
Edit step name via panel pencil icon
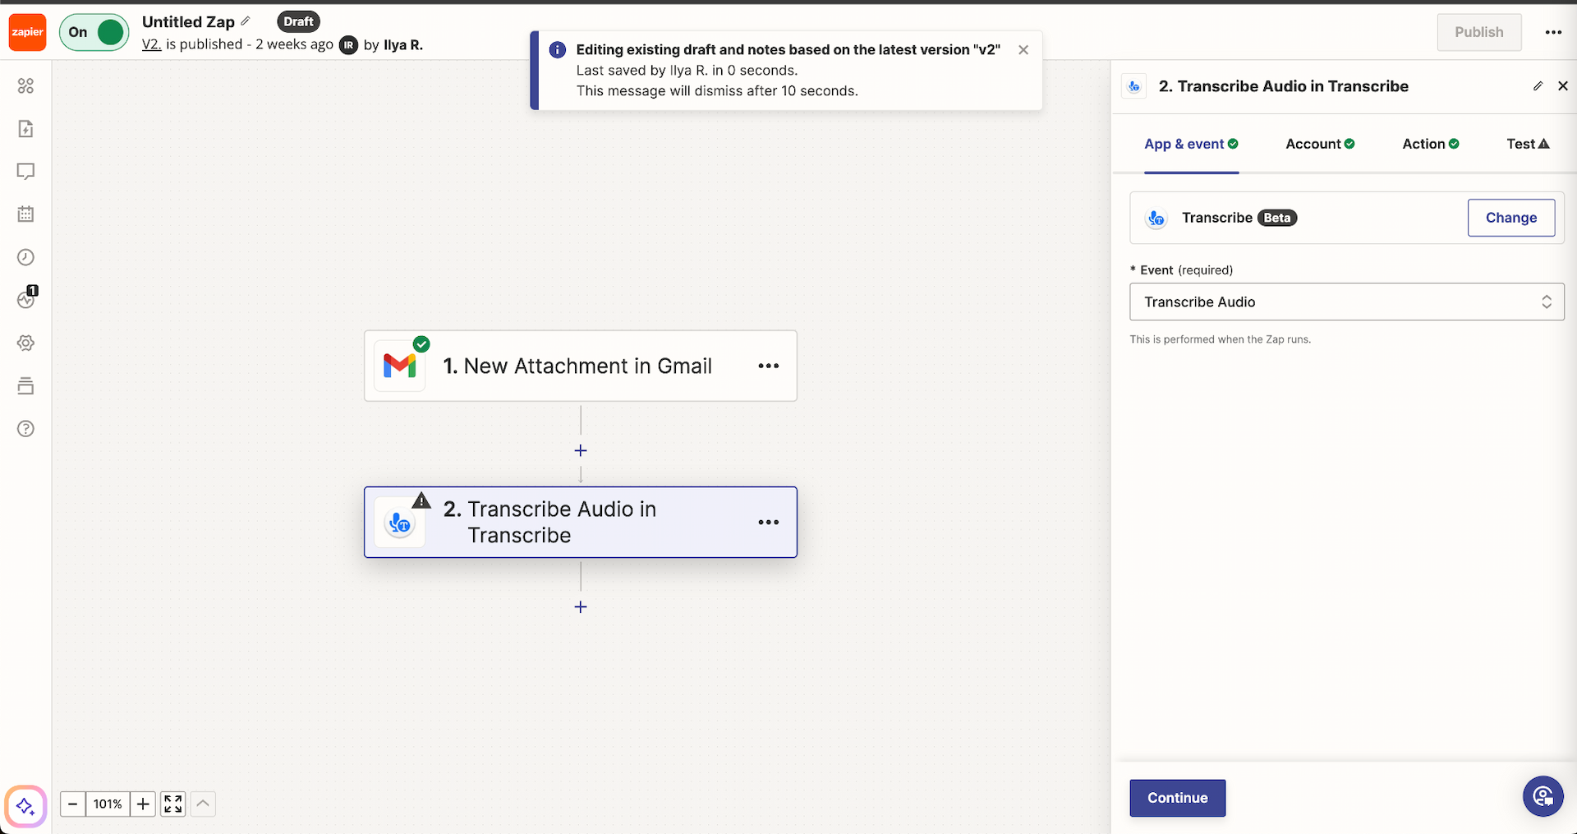click(1538, 85)
